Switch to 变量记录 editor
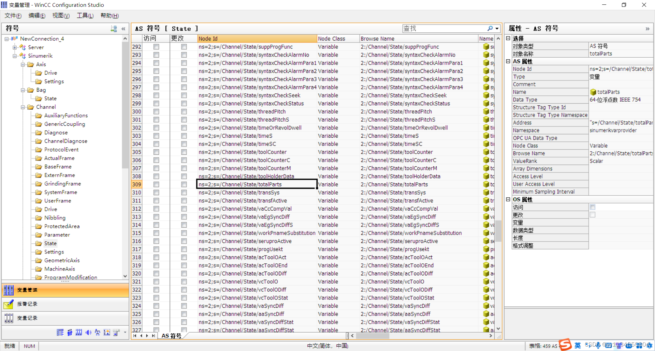This screenshot has height=351, width=655. (x=65, y=318)
